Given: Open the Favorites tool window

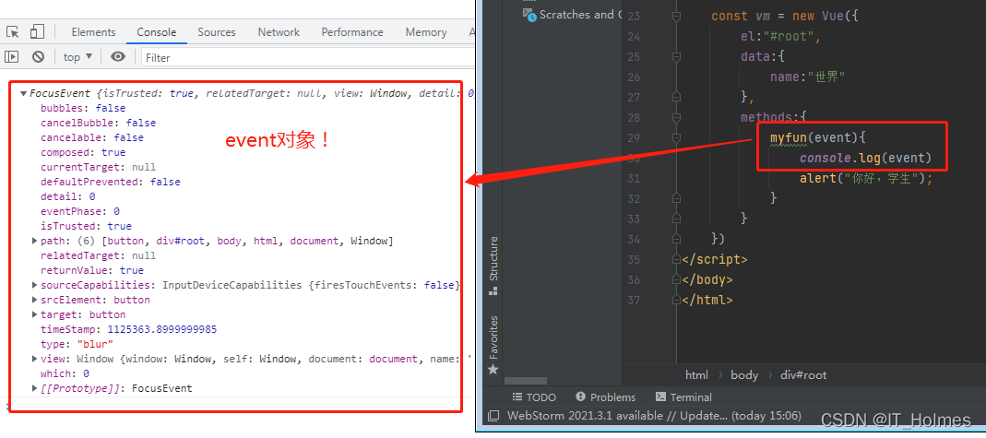Looking at the screenshot, I should click(493, 344).
